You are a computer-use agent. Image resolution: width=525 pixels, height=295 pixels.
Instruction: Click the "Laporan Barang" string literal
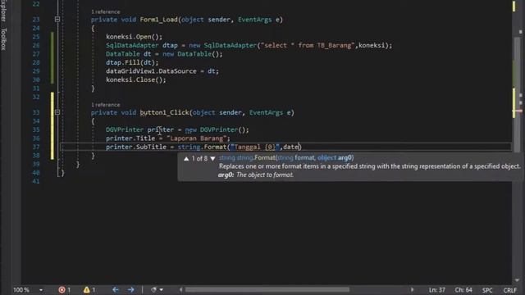196,138
